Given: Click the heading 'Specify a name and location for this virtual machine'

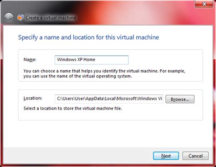Looking at the screenshot, I should click(x=88, y=37).
